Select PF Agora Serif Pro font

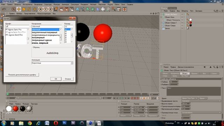click(x=14, y=35)
